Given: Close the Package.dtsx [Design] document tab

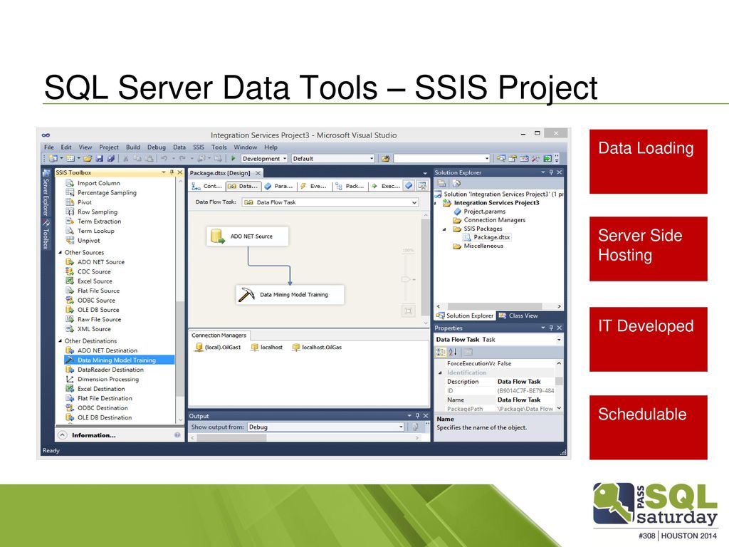Looking at the screenshot, I should 258,173.
